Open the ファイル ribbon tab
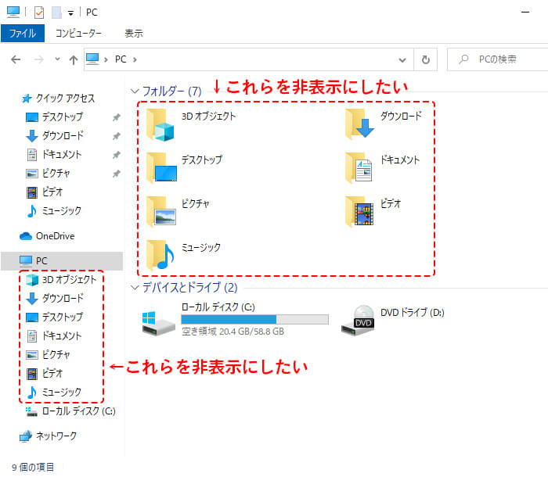Screen dimensions: 548x477 [x=23, y=33]
